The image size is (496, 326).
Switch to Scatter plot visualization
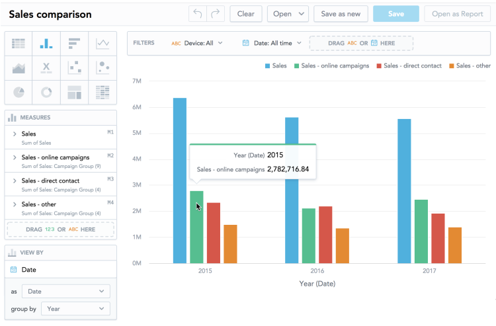(74, 67)
